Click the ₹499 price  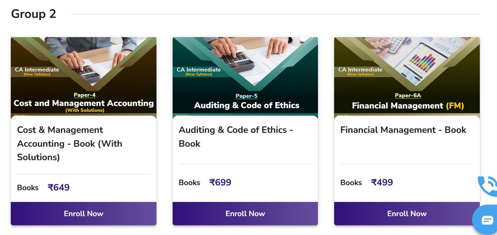click(x=382, y=182)
